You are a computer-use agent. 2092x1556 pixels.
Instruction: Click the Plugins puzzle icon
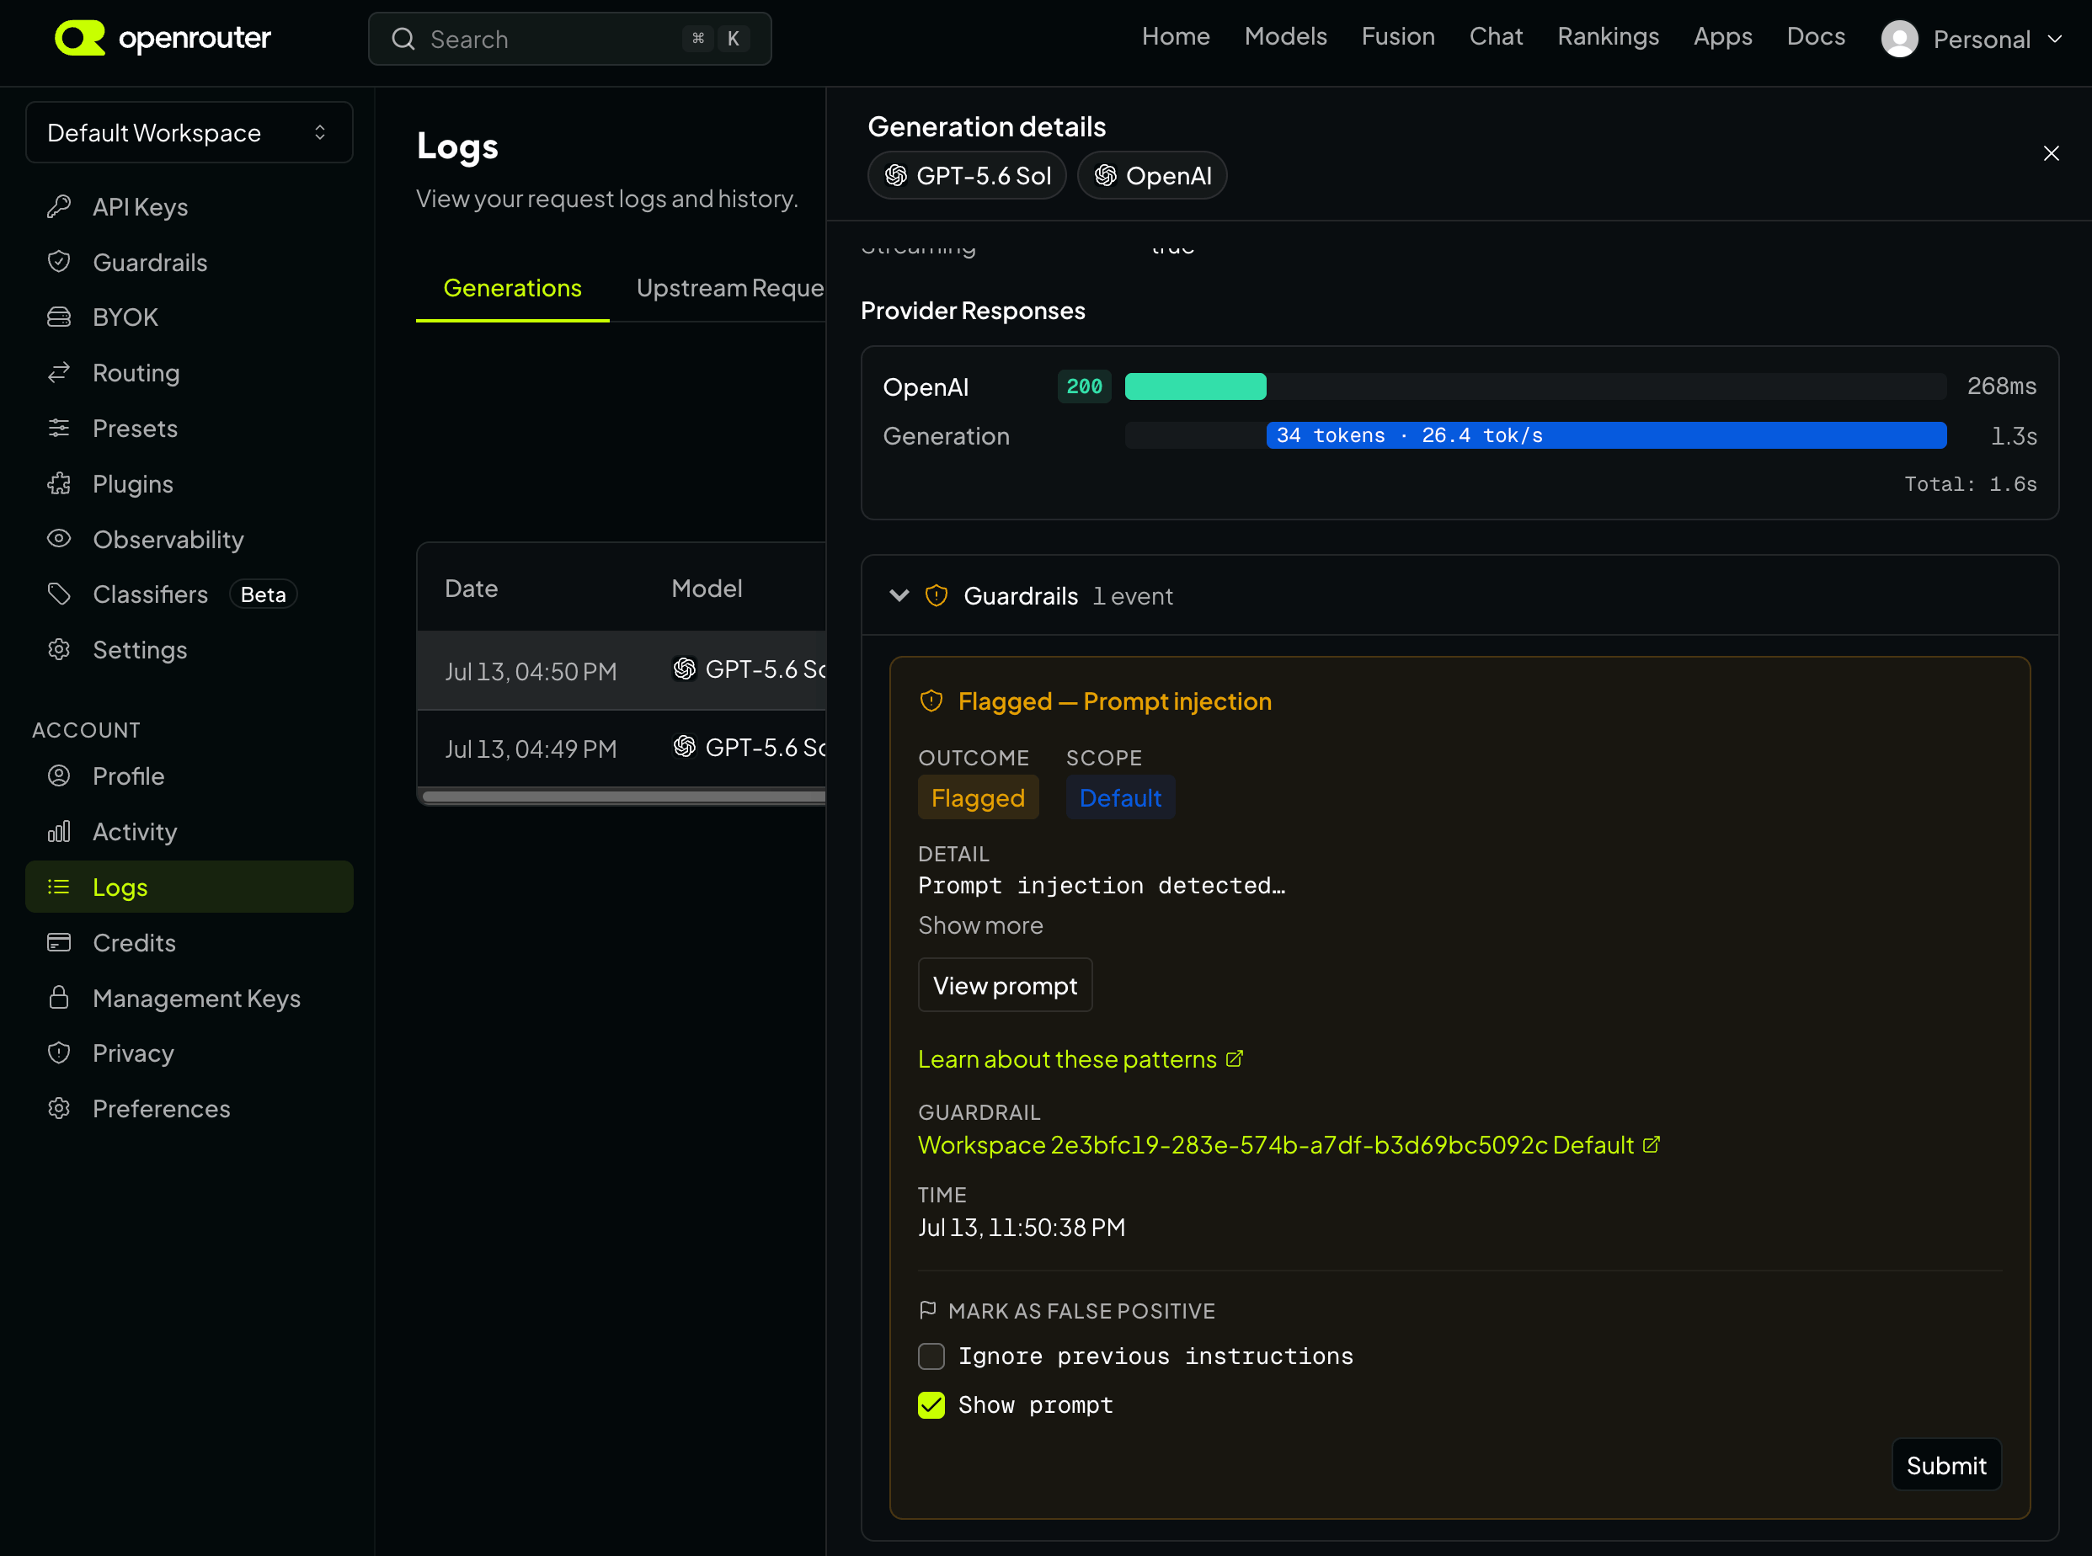coord(59,484)
